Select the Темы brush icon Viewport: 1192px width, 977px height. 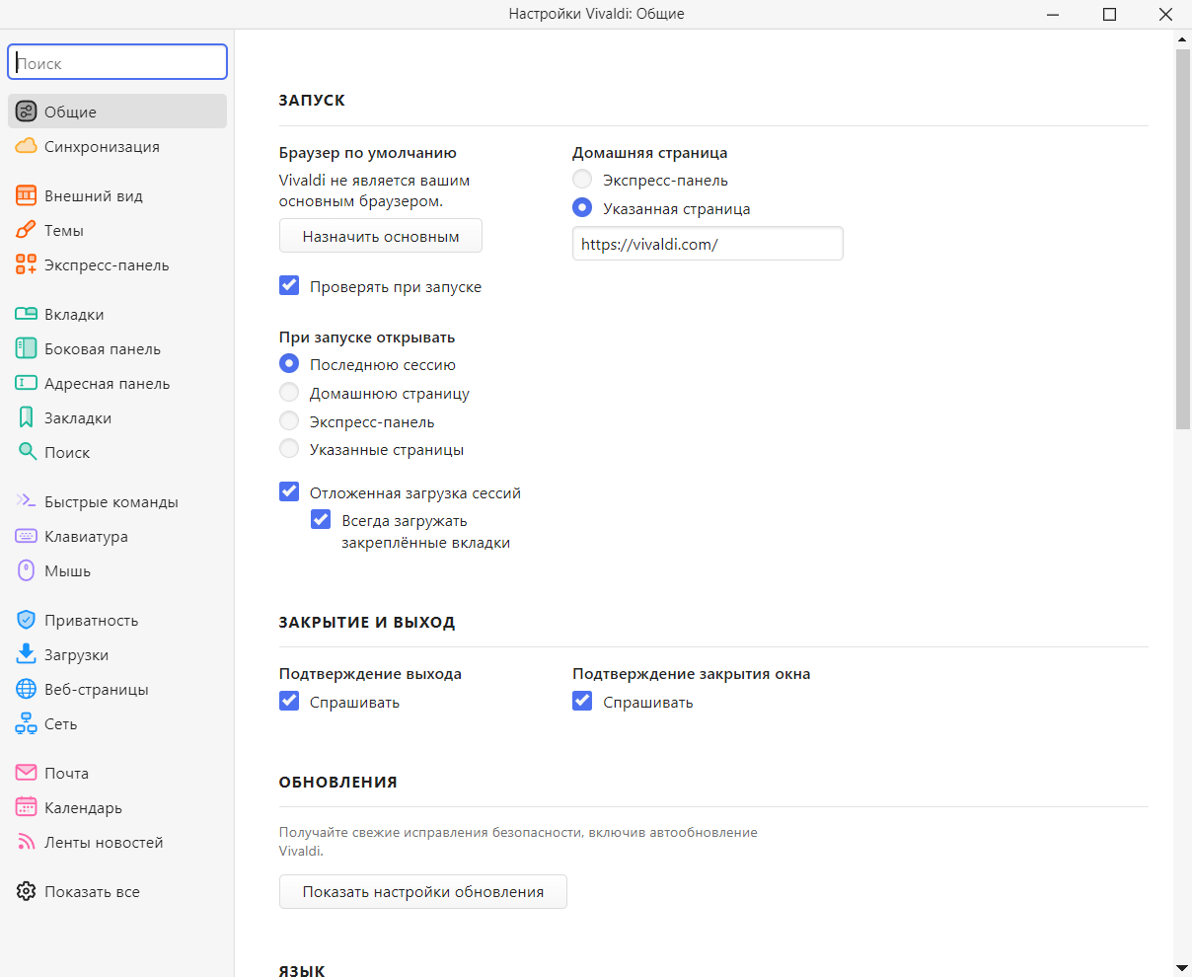pos(27,230)
